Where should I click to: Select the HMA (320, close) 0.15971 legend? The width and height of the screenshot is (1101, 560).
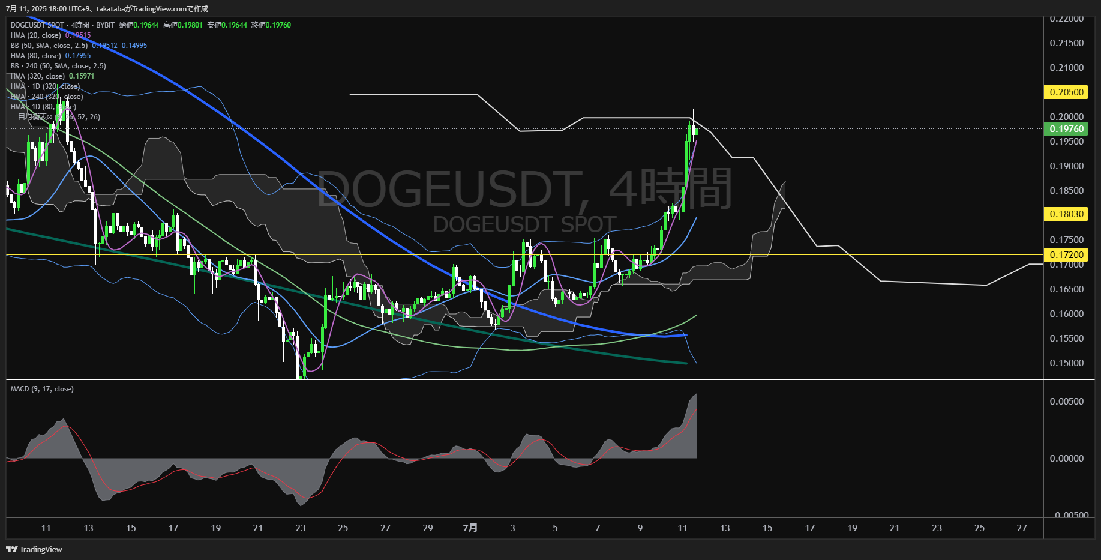tap(52, 76)
